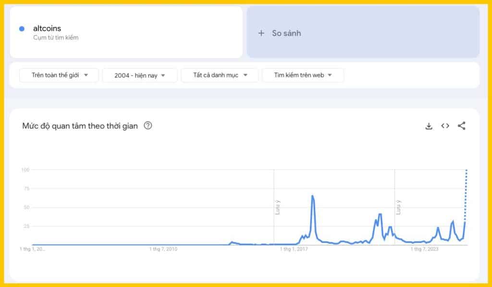Viewport: 492px width, 287px height.
Task: Click the 1 thg 7, 2010 axis label
Action: pos(163,249)
